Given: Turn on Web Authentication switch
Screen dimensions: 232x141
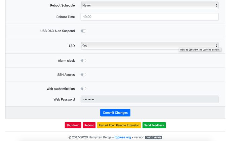Looking at the screenshot, I should pyautogui.click(x=83, y=89).
